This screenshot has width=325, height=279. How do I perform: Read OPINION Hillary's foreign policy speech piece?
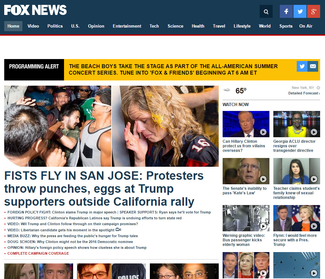click(x=77, y=247)
